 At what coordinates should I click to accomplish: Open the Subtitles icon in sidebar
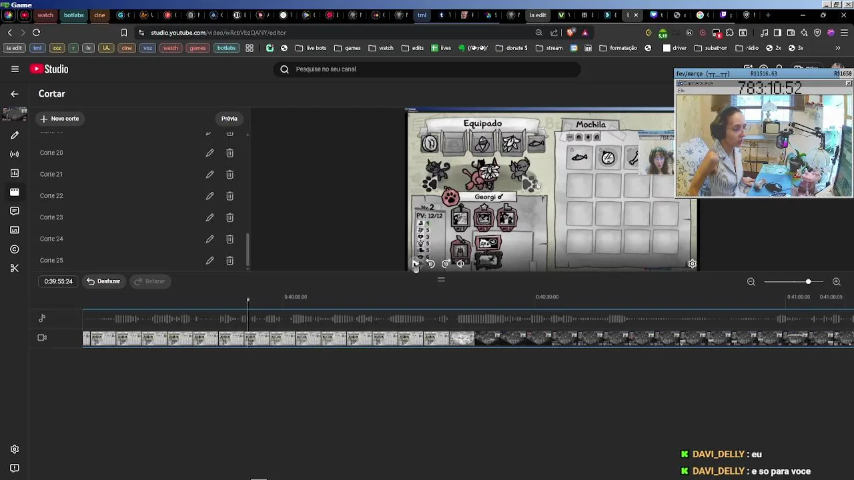[x=15, y=230]
